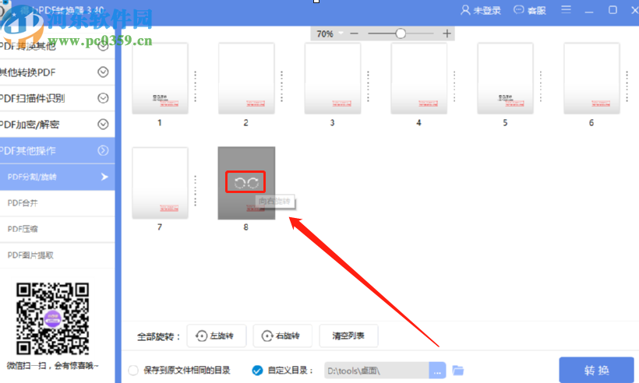Select 自定义目录 radio option
Image resolution: width=639 pixels, height=383 pixels.
pyautogui.click(x=257, y=370)
